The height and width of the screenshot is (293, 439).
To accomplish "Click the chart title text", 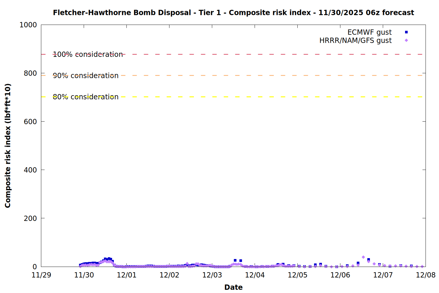I will (x=233, y=13).
